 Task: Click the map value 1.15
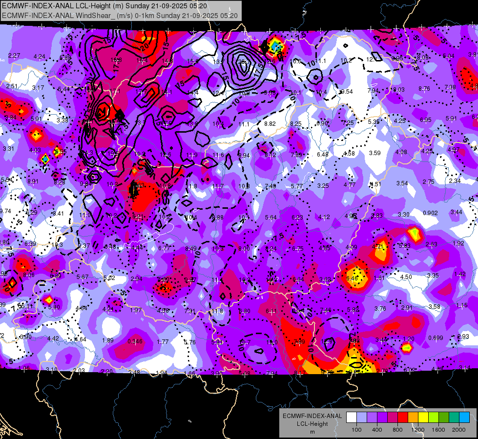(x=462, y=305)
